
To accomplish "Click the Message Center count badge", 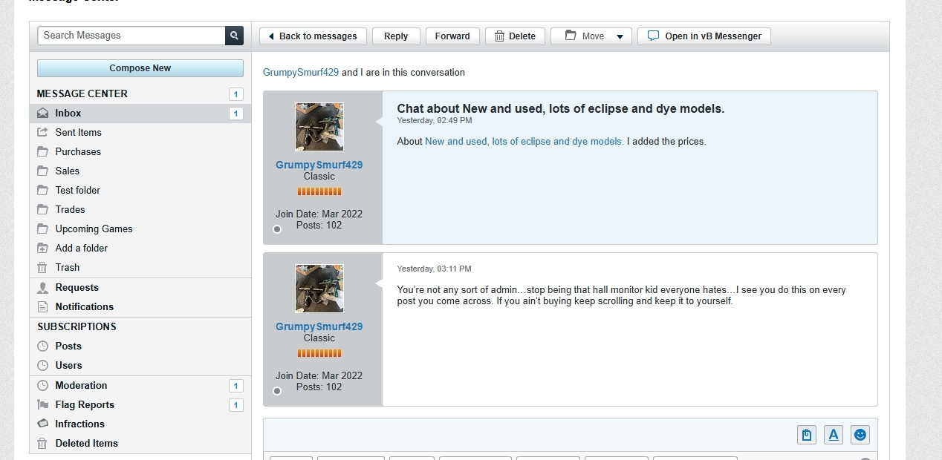I will pyautogui.click(x=236, y=94).
